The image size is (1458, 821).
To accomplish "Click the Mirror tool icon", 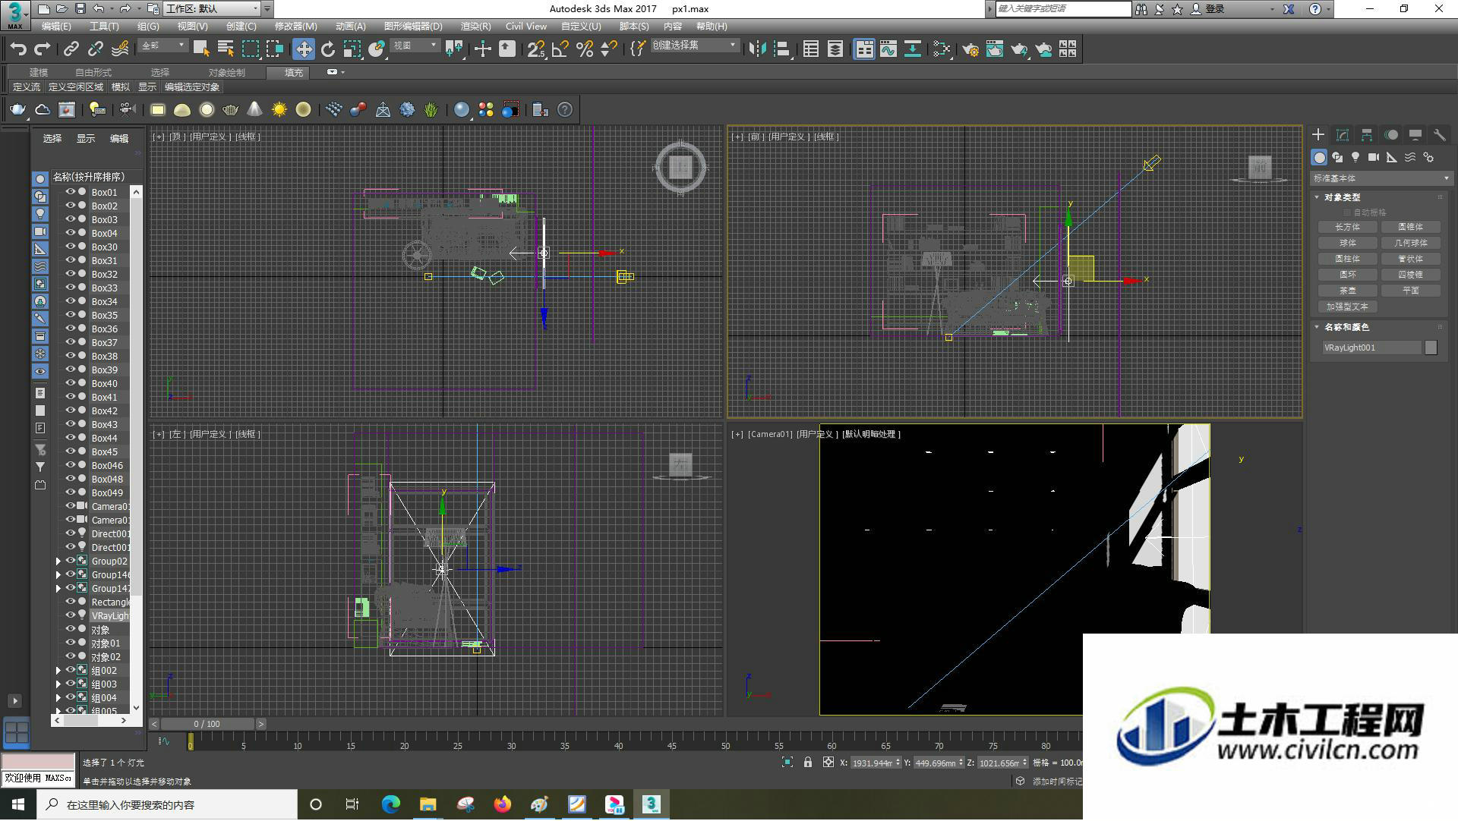I will (x=757, y=49).
